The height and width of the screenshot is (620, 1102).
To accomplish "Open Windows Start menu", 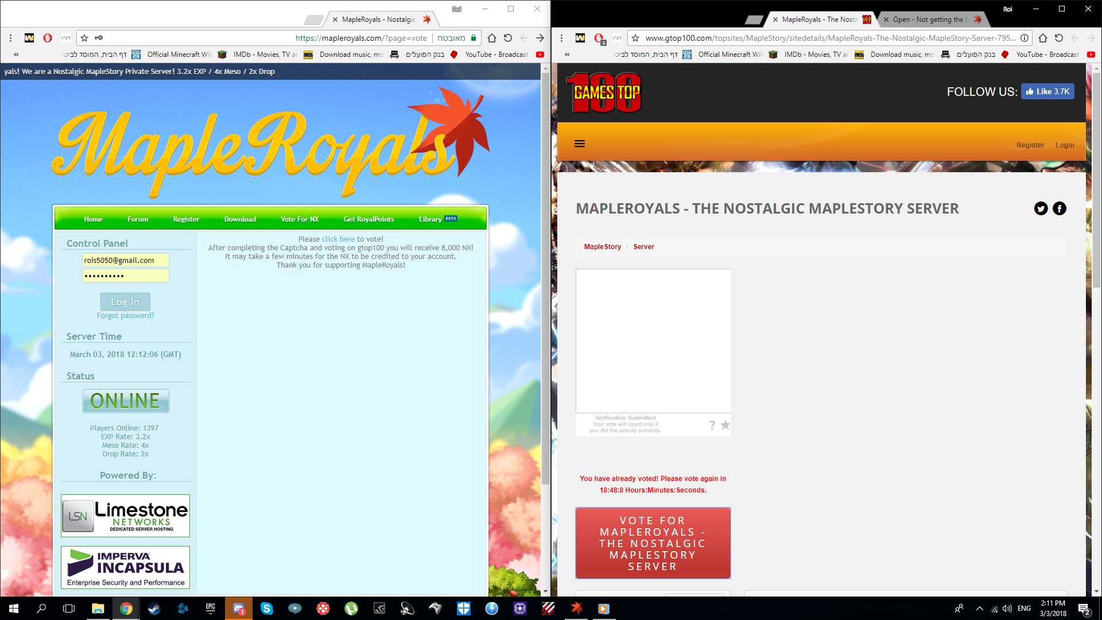I will 14,609.
